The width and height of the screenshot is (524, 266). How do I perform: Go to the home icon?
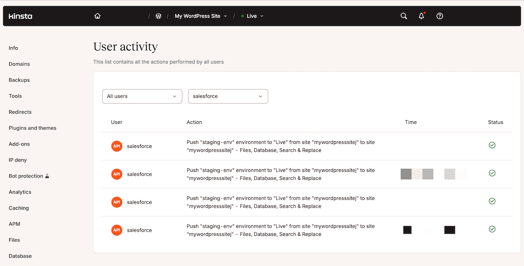[97, 16]
